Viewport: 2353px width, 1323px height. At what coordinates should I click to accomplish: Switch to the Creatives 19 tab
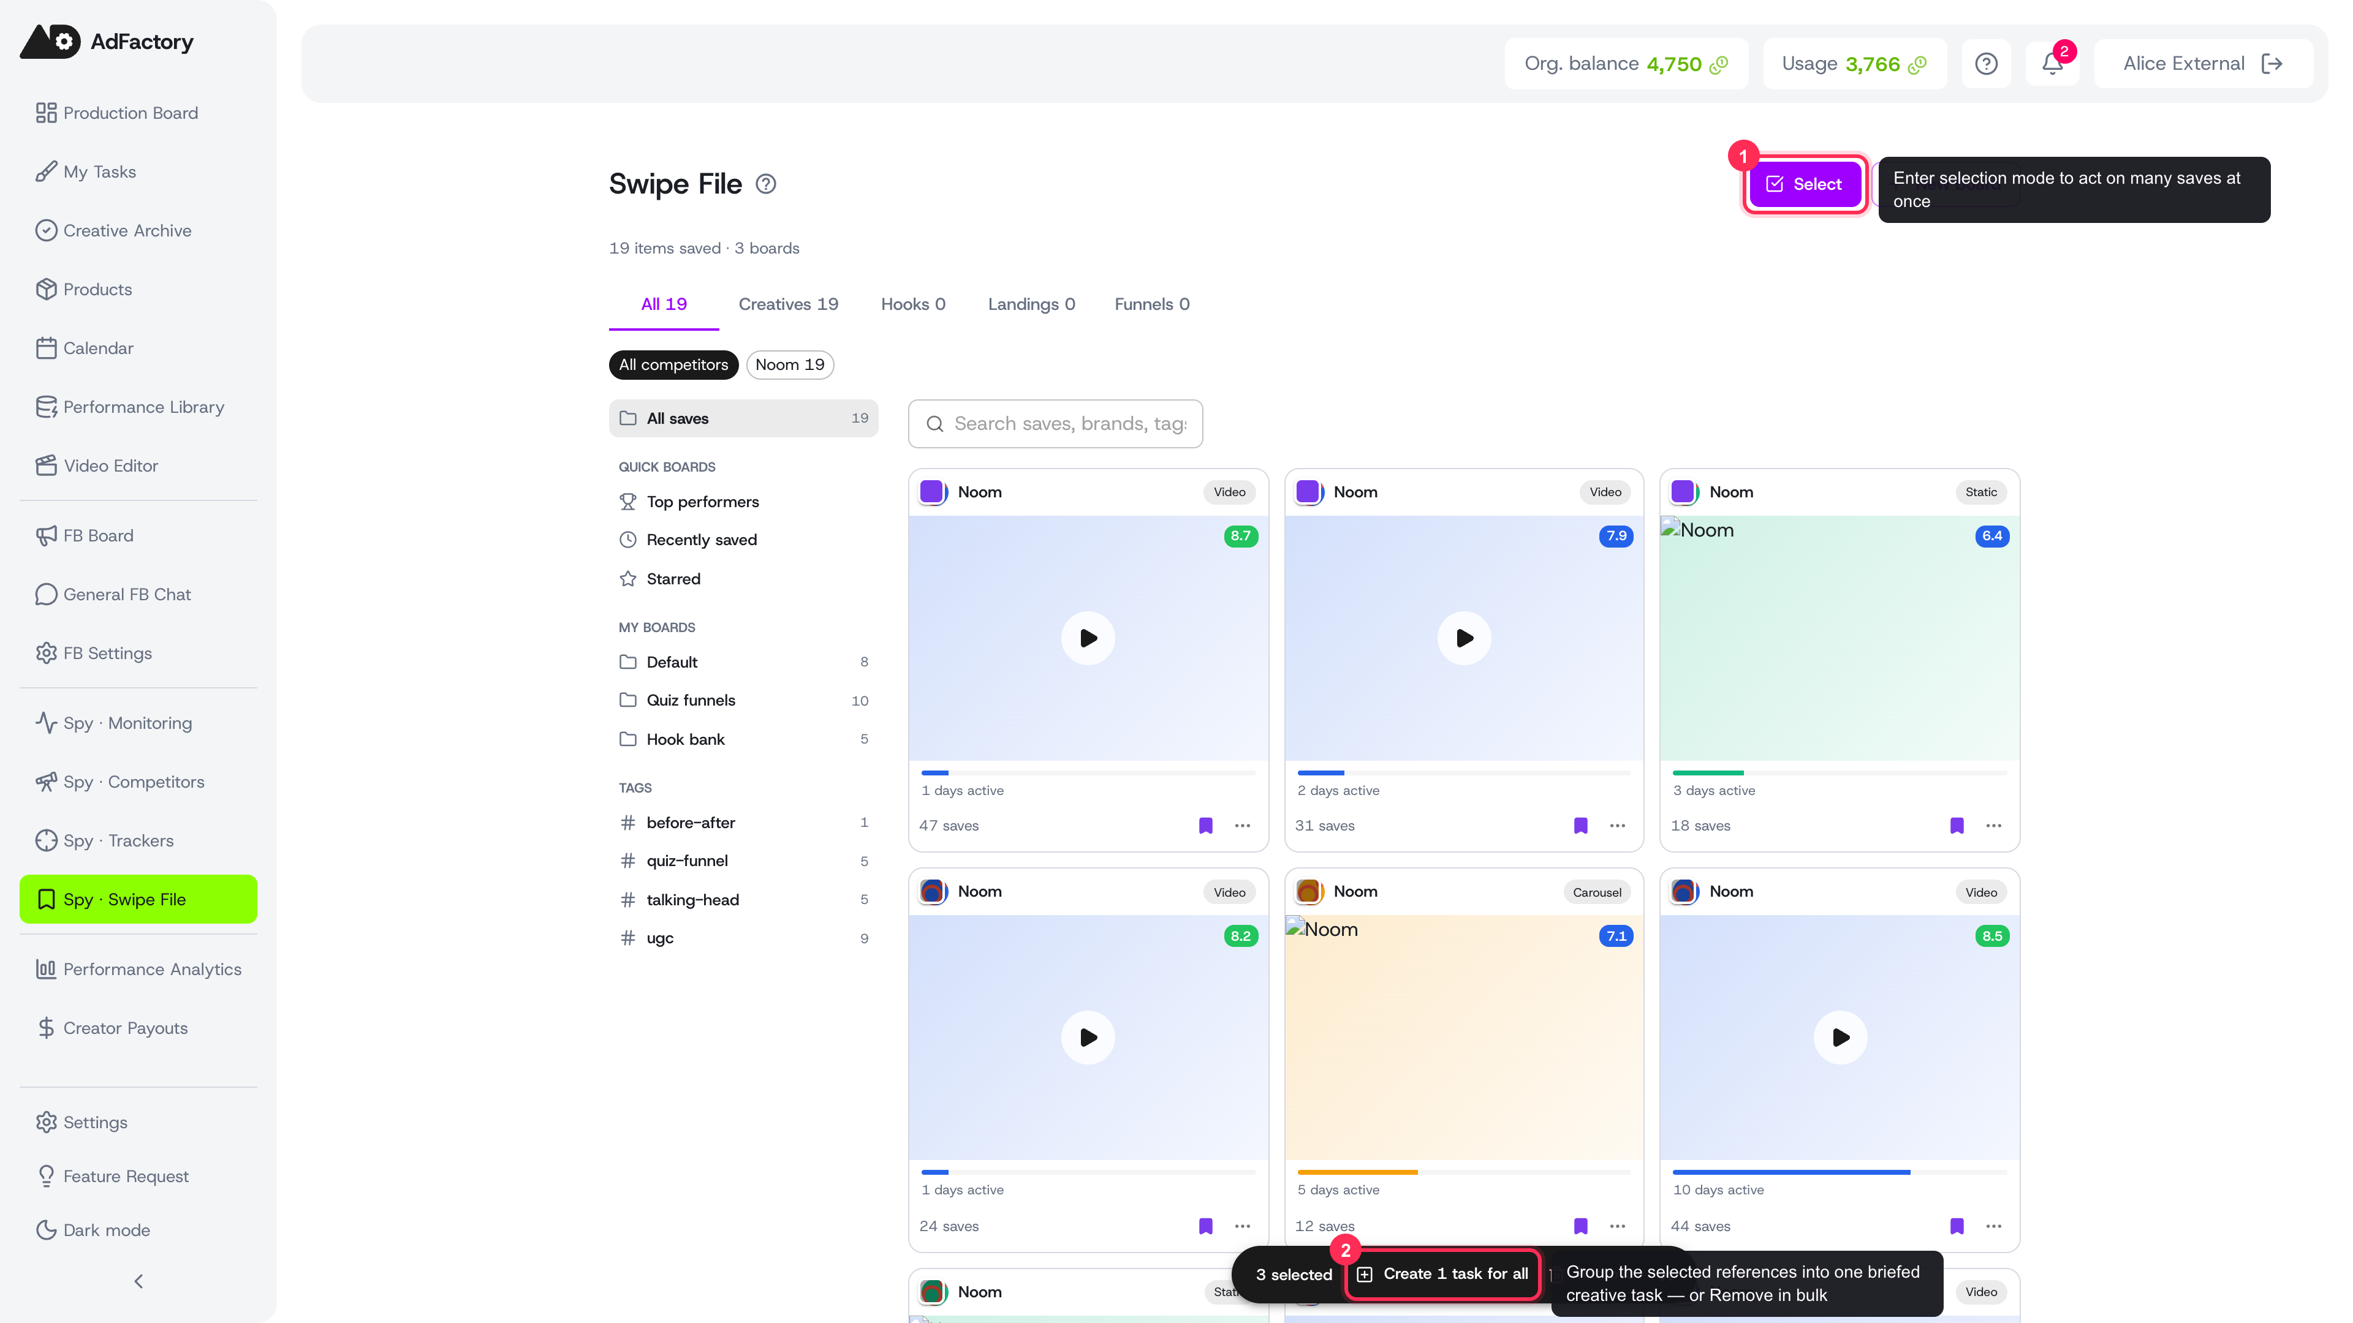point(788,304)
